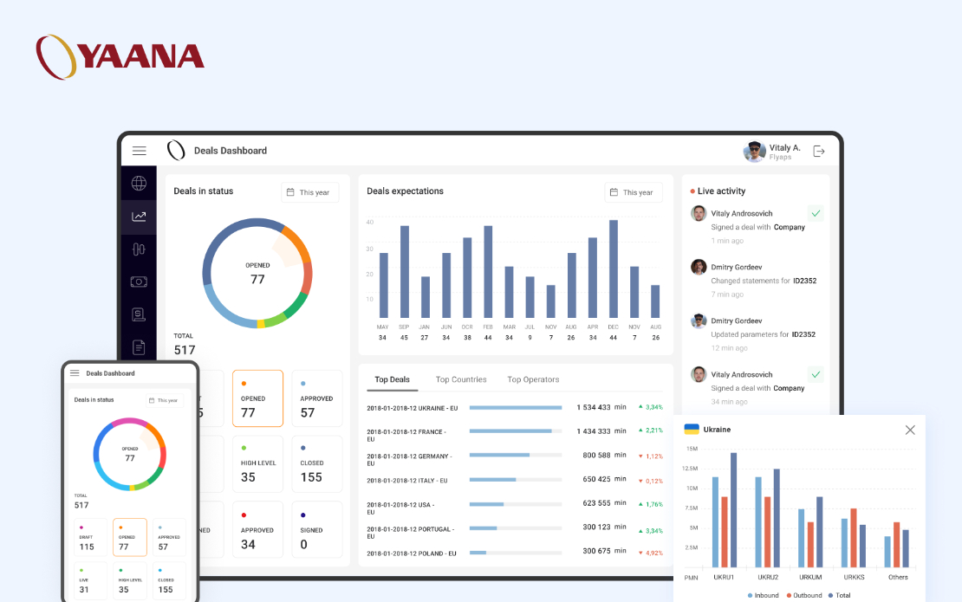Click the UKRU1 bar group in Ukraine chart
The width and height of the screenshot is (962, 602).
click(724, 510)
